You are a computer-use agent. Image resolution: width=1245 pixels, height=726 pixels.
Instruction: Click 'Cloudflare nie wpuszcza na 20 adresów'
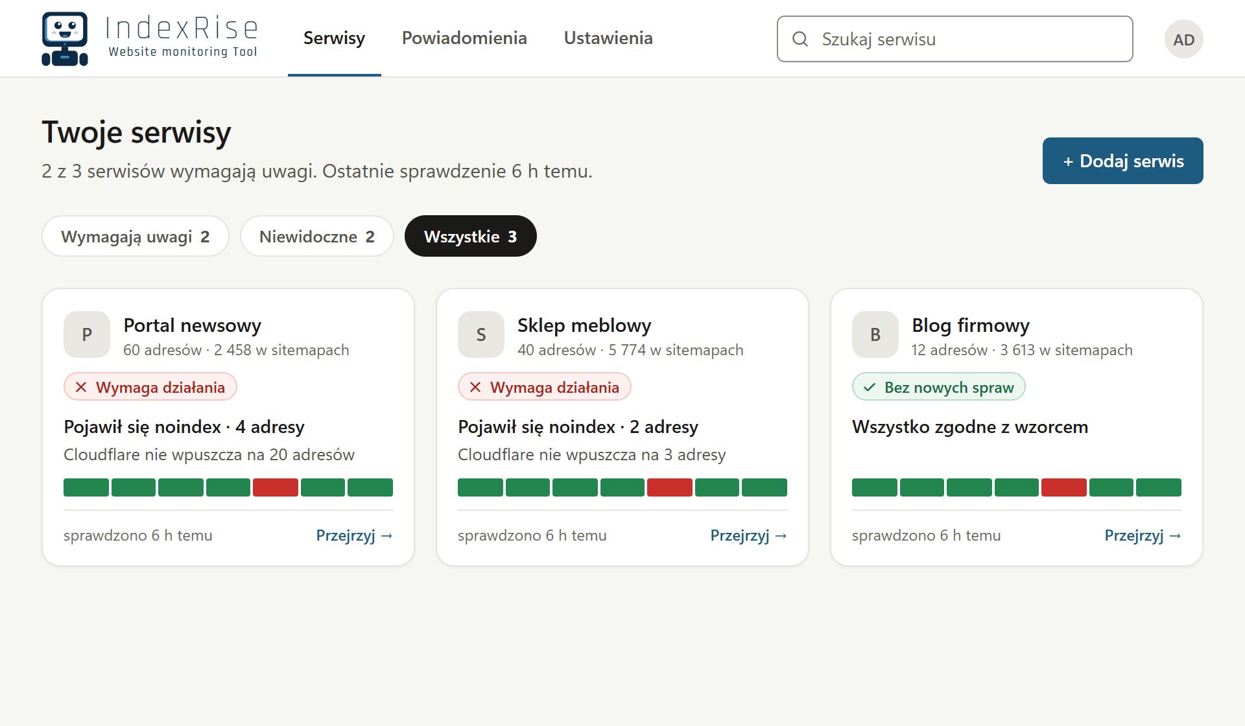click(209, 454)
